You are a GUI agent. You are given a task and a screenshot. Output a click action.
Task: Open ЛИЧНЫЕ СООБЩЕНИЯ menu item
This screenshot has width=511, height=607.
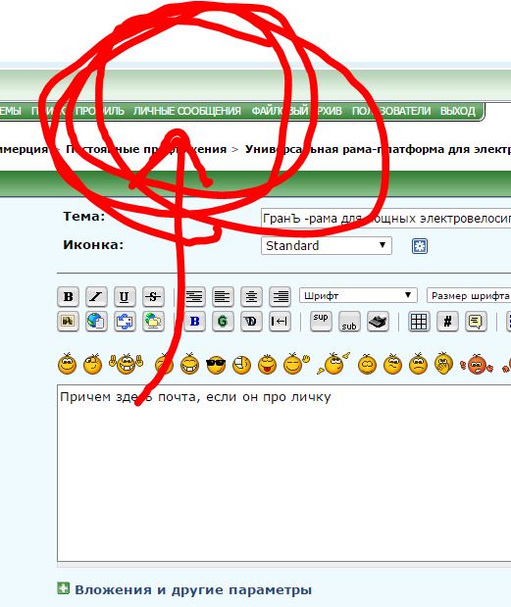pyautogui.click(x=187, y=111)
